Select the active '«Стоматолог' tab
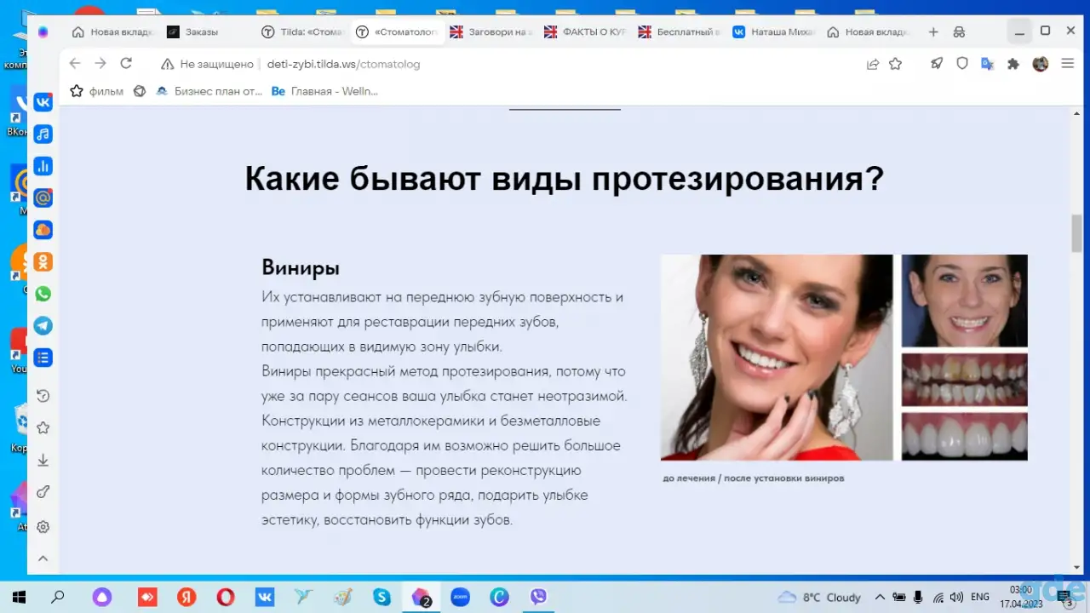The height and width of the screenshot is (613, 1090). pos(396,32)
